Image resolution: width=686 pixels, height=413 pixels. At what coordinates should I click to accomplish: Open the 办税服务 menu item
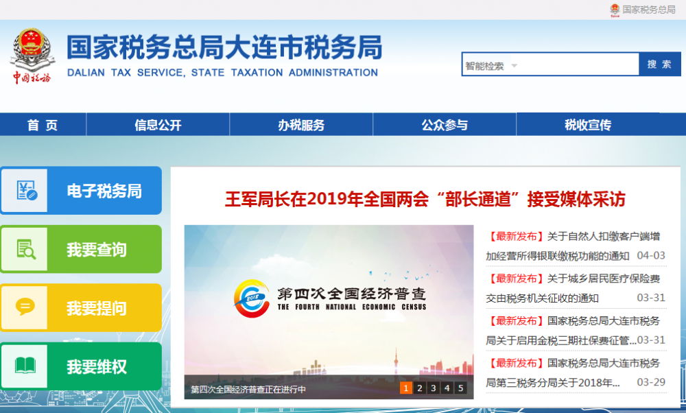tap(300, 124)
